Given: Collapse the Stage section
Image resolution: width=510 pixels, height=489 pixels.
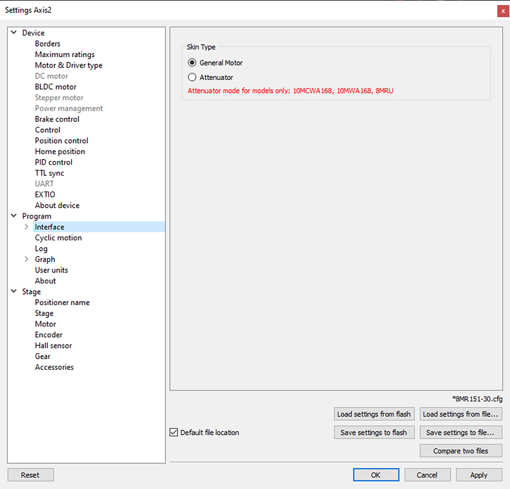Looking at the screenshot, I should [x=13, y=291].
